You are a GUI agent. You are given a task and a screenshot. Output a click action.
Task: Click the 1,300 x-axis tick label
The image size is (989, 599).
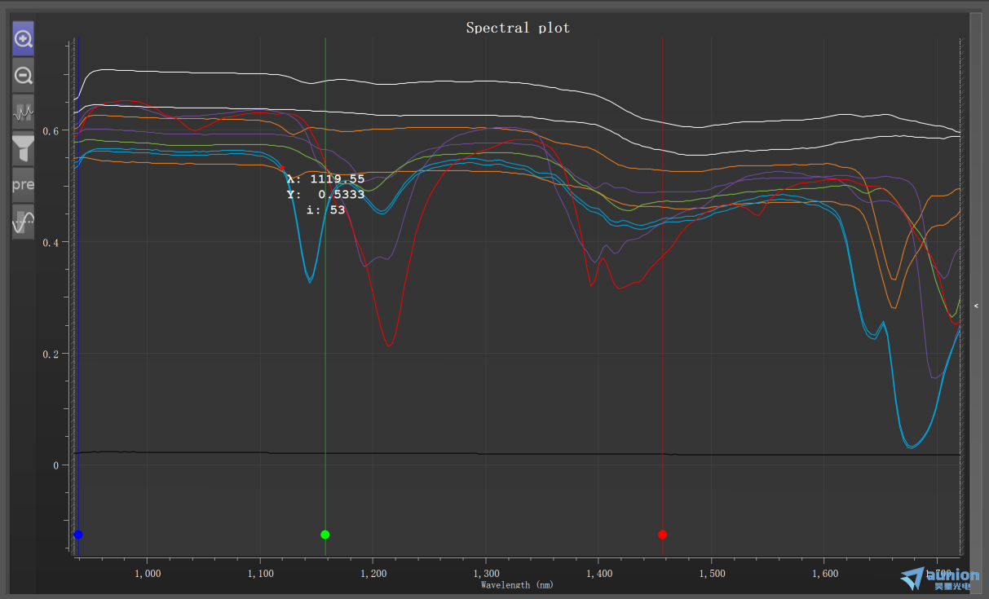coord(486,573)
